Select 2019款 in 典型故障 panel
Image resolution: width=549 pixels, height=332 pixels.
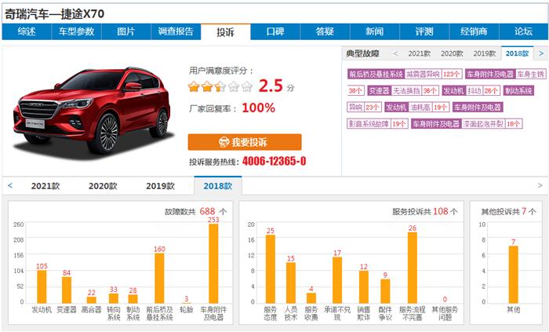[484, 53]
